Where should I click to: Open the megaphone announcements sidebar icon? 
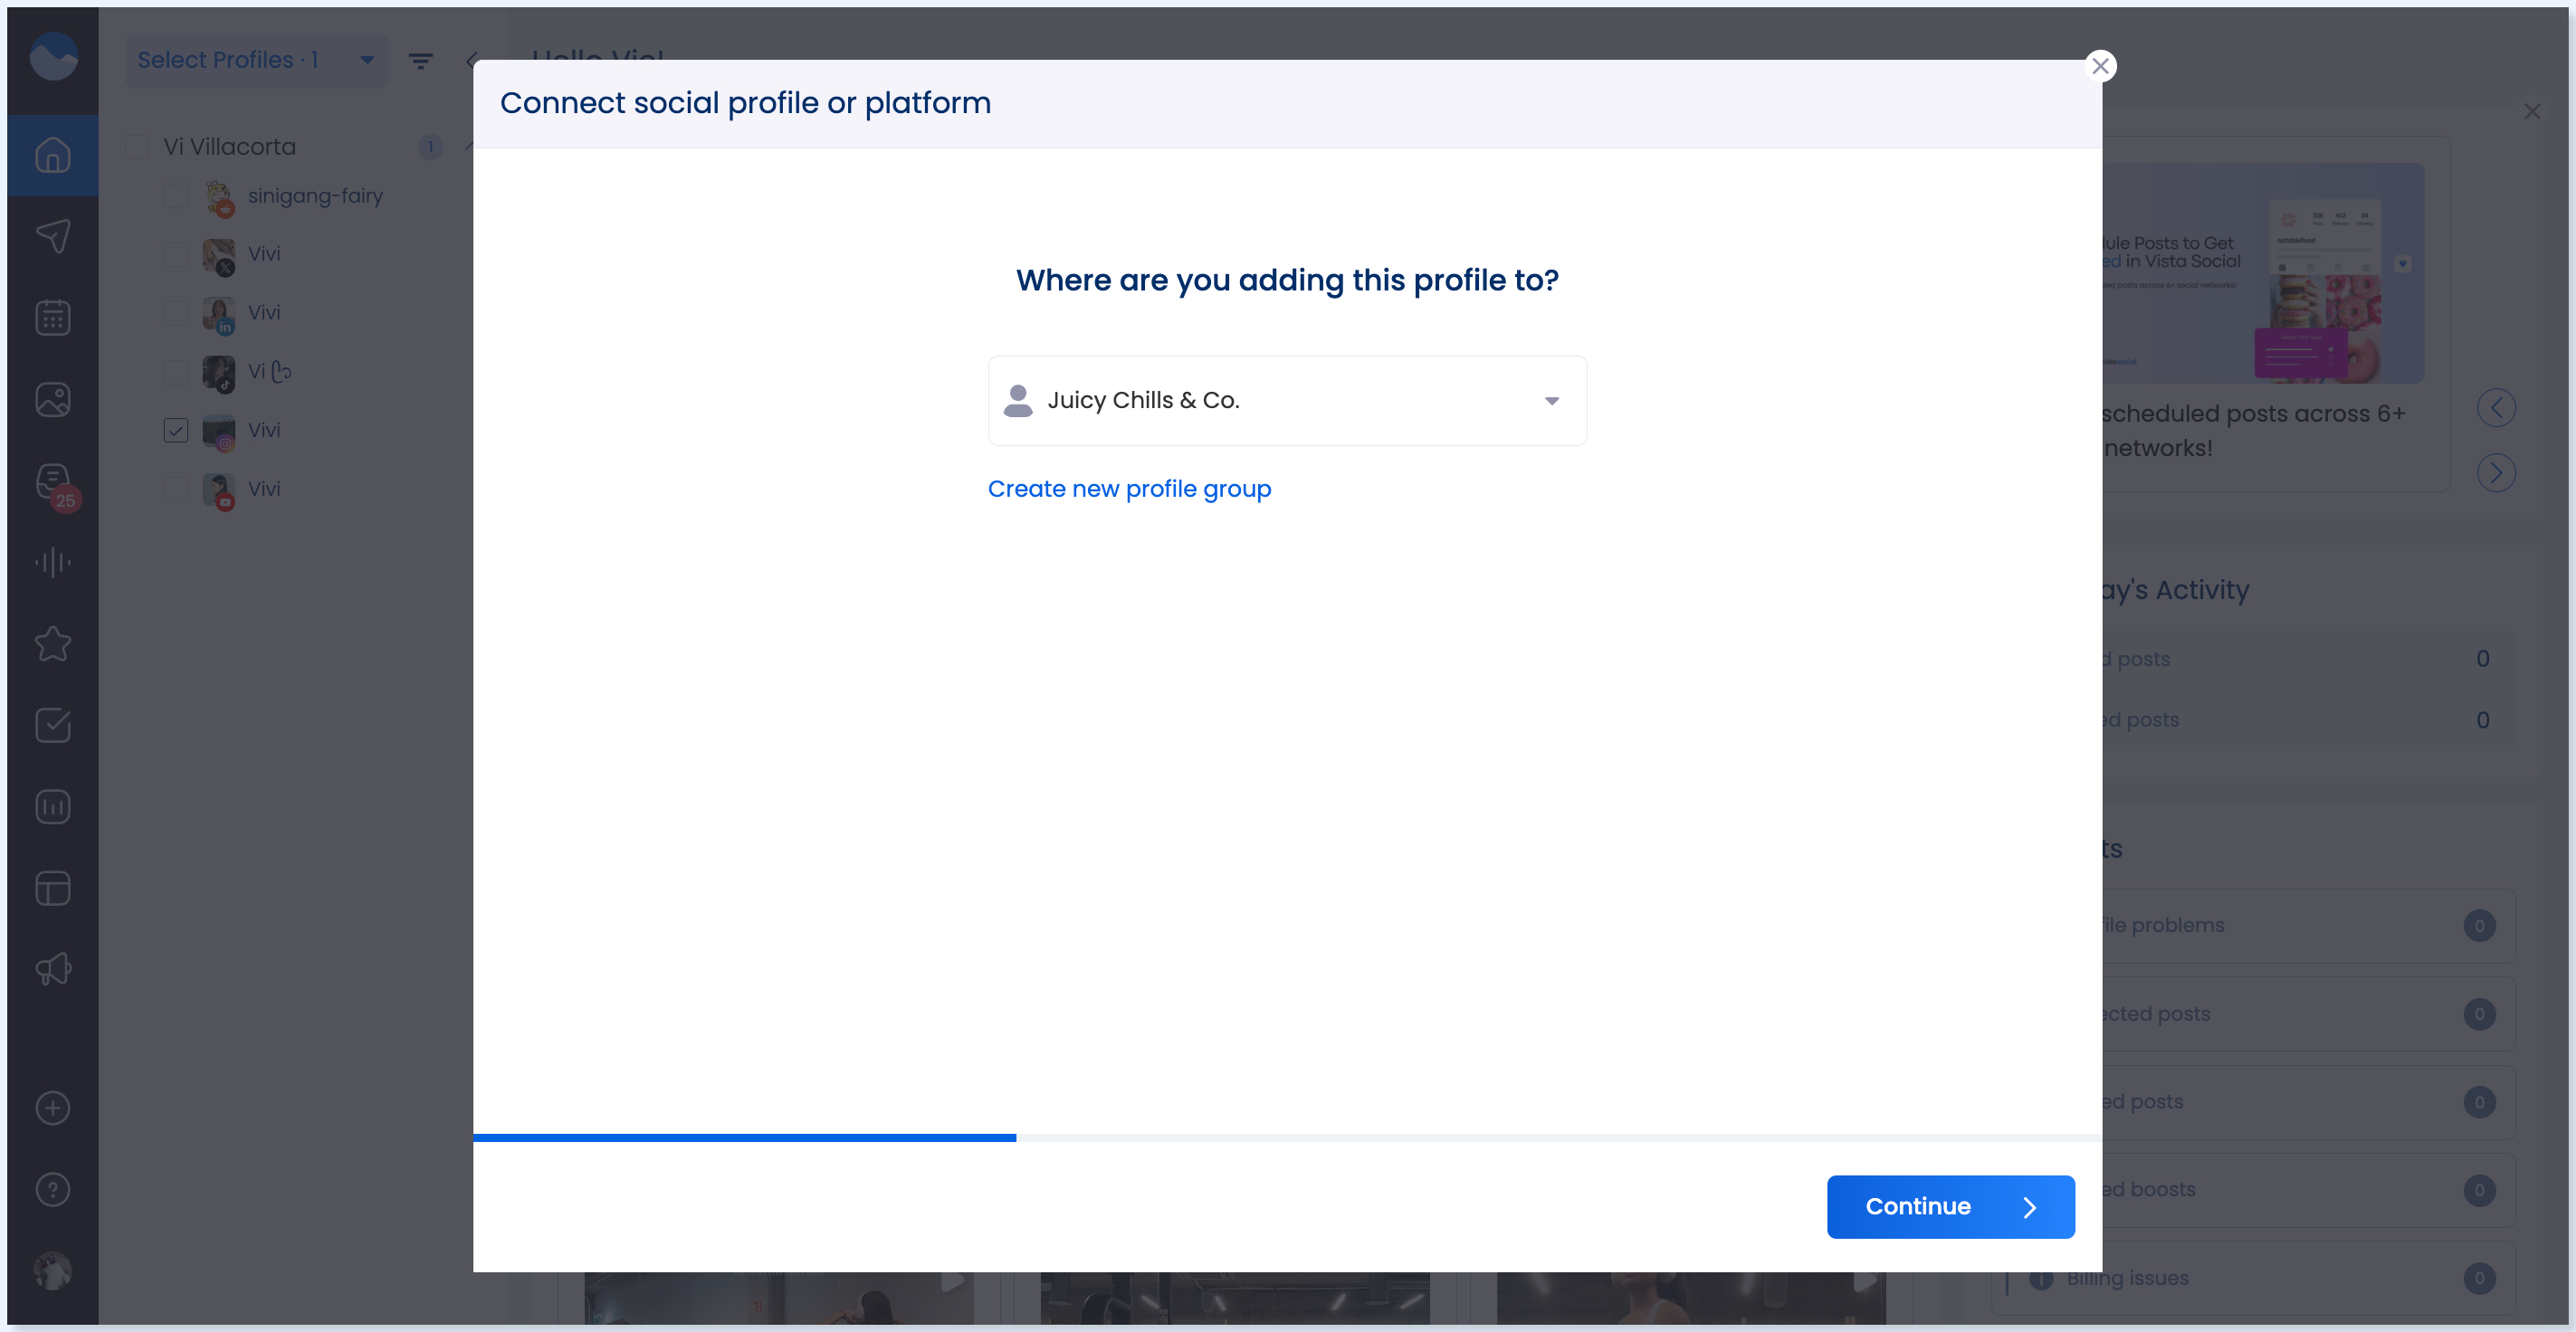(x=53, y=969)
